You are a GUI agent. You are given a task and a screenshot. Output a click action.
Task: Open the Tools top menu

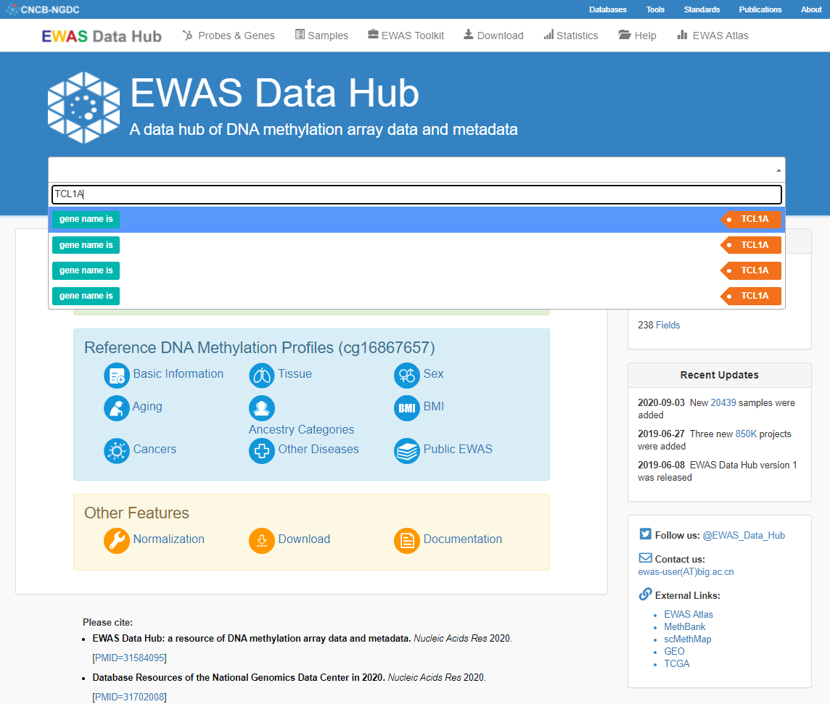pos(655,9)
